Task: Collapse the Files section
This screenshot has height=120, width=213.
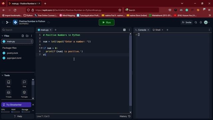Action: [2, 36]
